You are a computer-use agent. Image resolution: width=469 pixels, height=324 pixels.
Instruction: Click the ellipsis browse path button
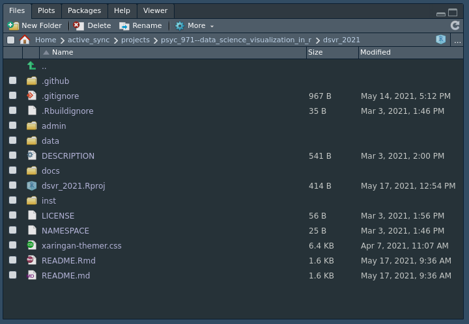(457, 40)
